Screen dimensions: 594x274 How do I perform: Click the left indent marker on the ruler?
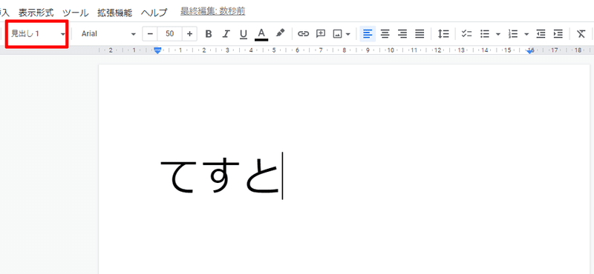[x=157, y=50]
